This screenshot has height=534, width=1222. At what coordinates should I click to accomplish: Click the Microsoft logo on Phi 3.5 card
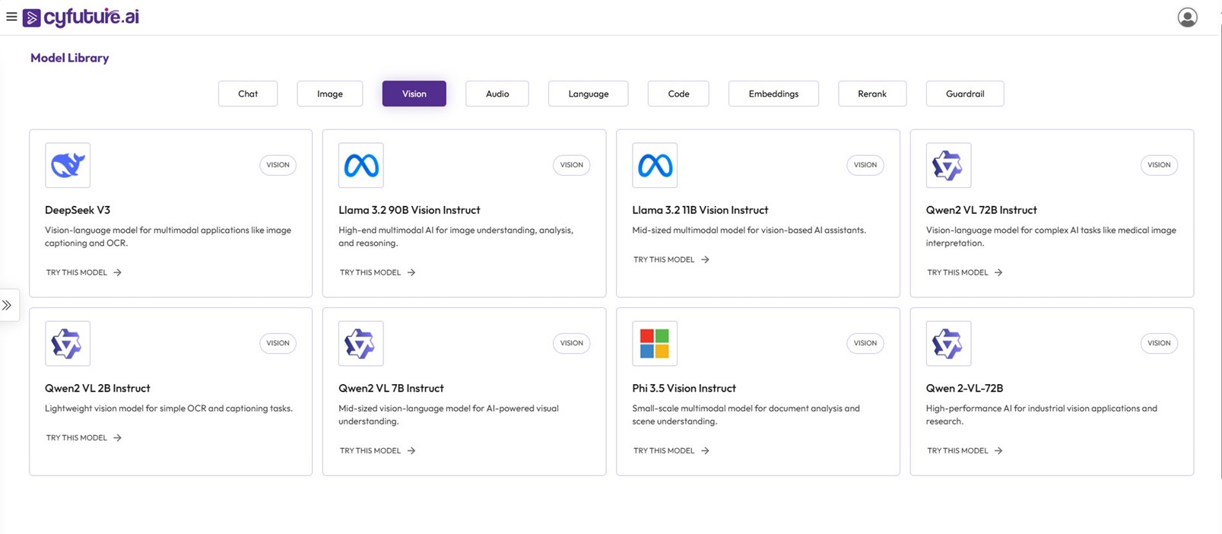[655, 343]
